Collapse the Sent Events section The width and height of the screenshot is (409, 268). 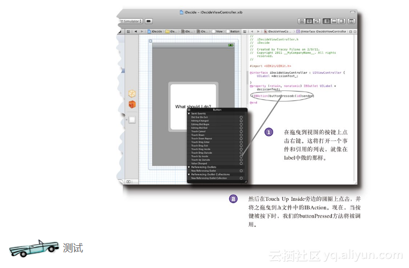[189, 114]
